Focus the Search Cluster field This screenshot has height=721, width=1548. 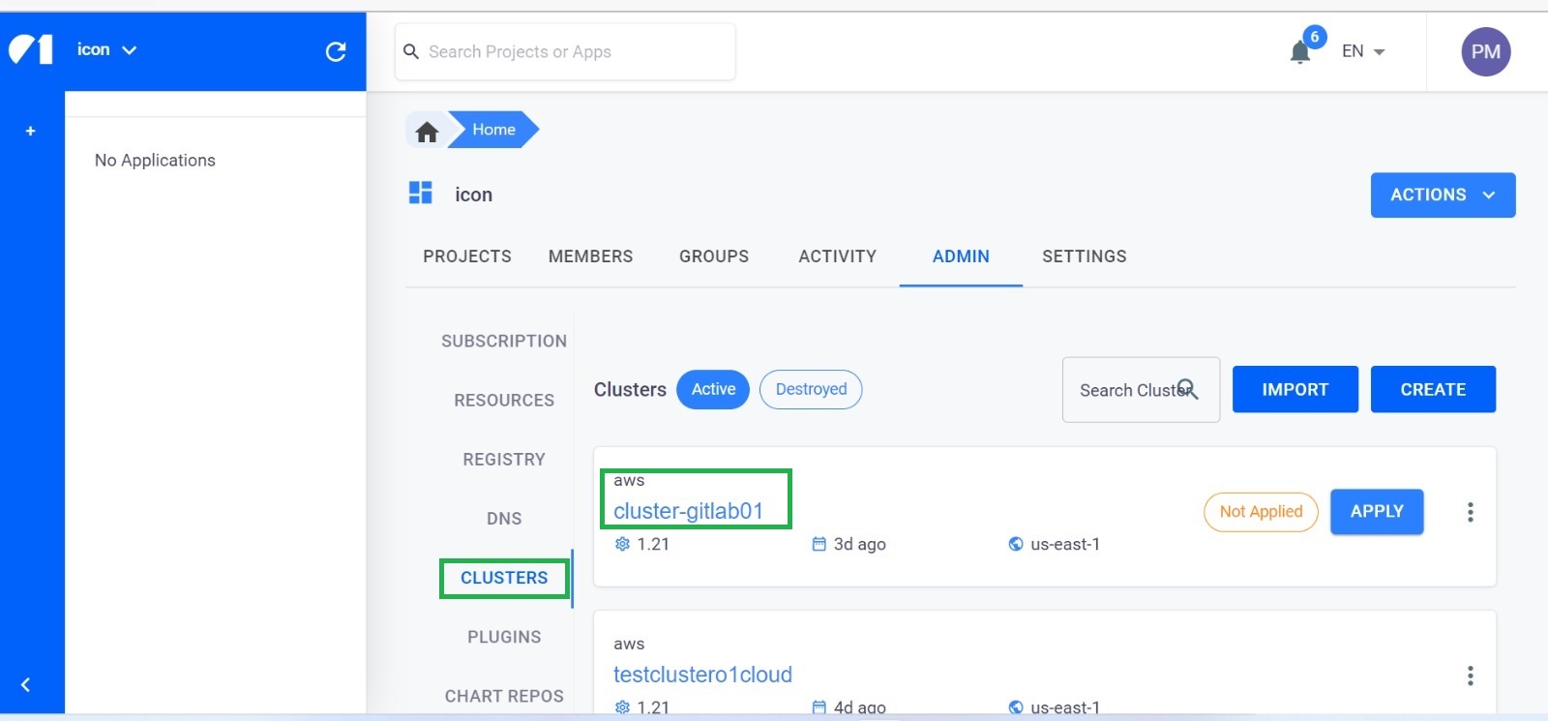coord(1141,389)
